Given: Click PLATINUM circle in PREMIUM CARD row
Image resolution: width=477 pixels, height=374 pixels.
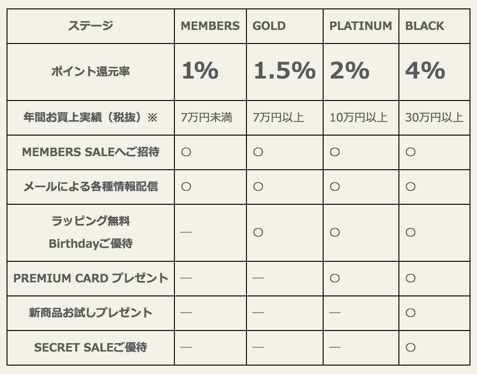Looking at the screenshot, I should pyautogui.click(x=335, y=278).
